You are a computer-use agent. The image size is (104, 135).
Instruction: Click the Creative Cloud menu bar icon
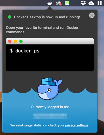coord(58,3)
